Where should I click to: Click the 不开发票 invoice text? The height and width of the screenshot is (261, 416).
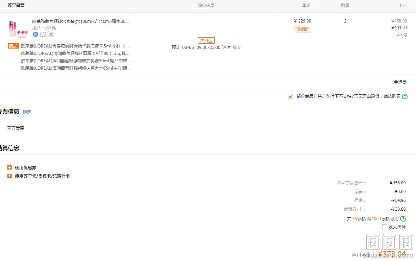click(16, 128)
